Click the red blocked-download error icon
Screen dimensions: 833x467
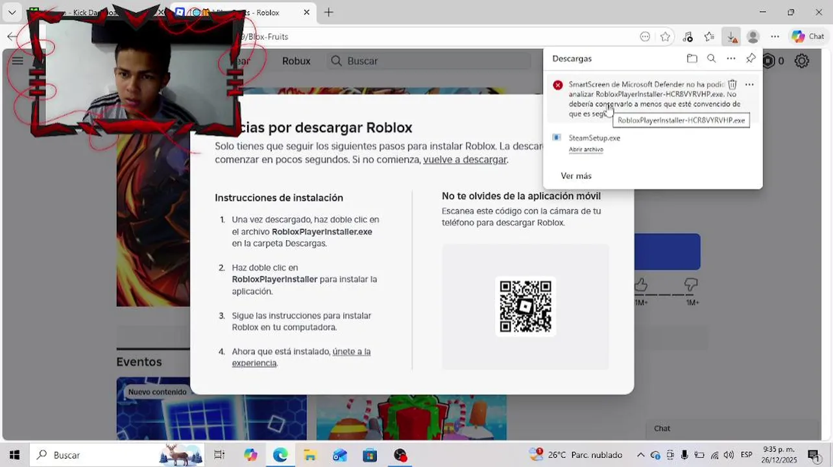pyautogui.click(x=557, y=85)
